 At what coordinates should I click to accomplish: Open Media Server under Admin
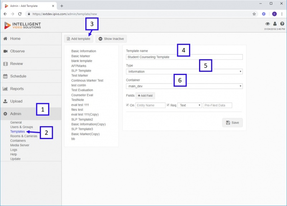point(20,145)
